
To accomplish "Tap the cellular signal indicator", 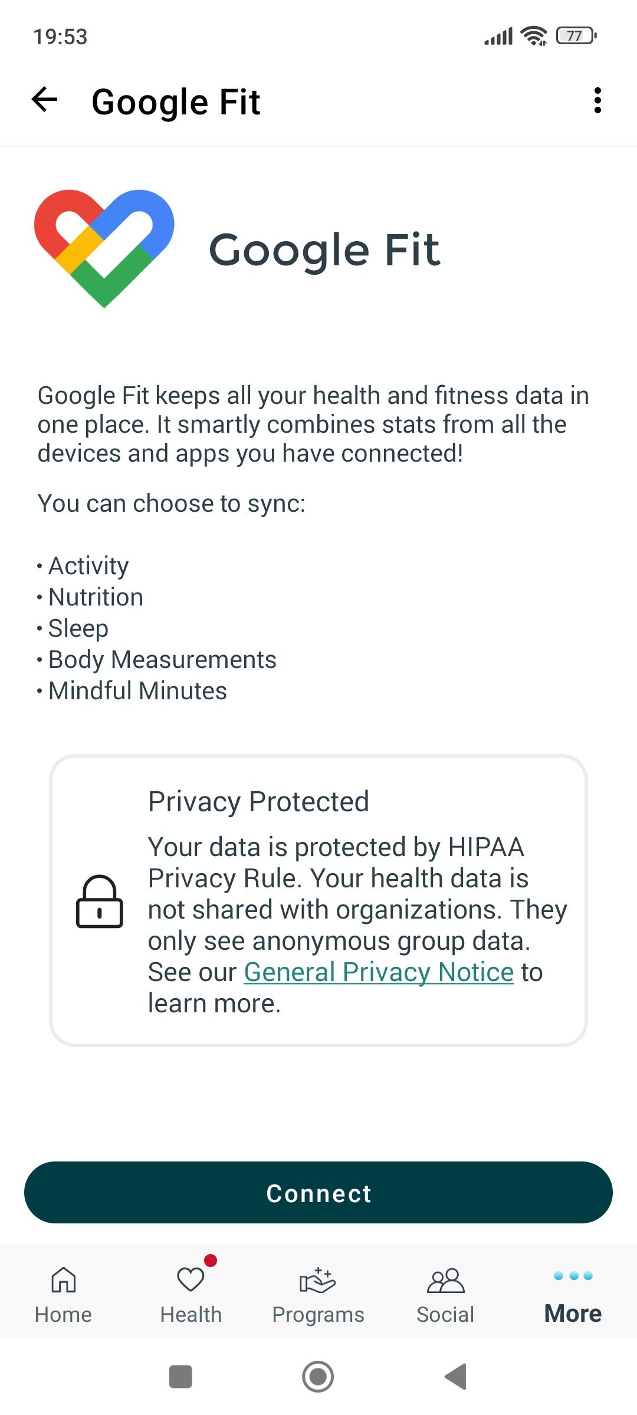I will [498, 35].
